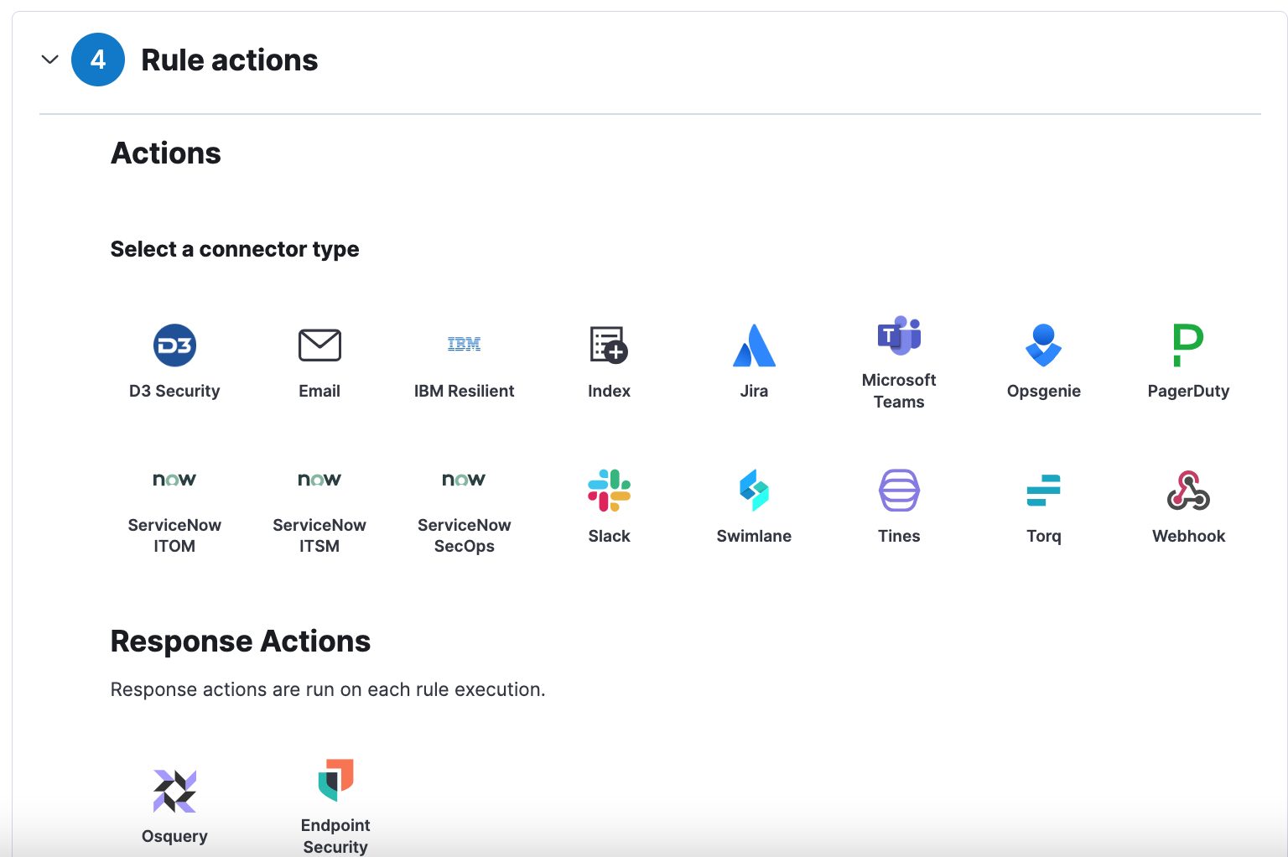Screen dimensions: 1288x857
Task: Choose the ServiceNow ITOM connector logo
Action: click(174, 480)
